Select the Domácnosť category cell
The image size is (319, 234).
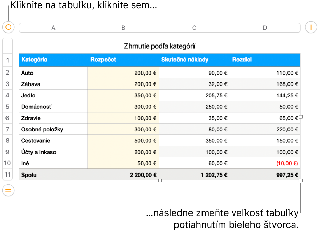point(53,107)
